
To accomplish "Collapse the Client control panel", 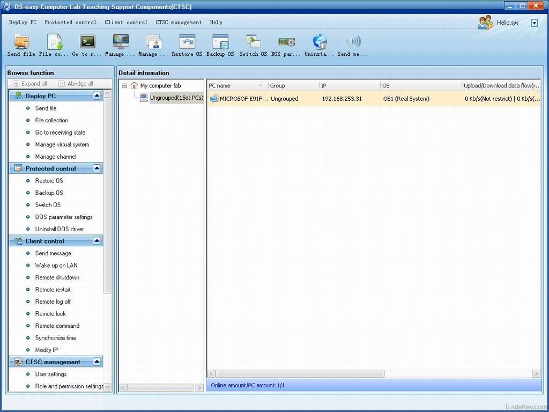I will pyautogui.click(x=97, y=240).
